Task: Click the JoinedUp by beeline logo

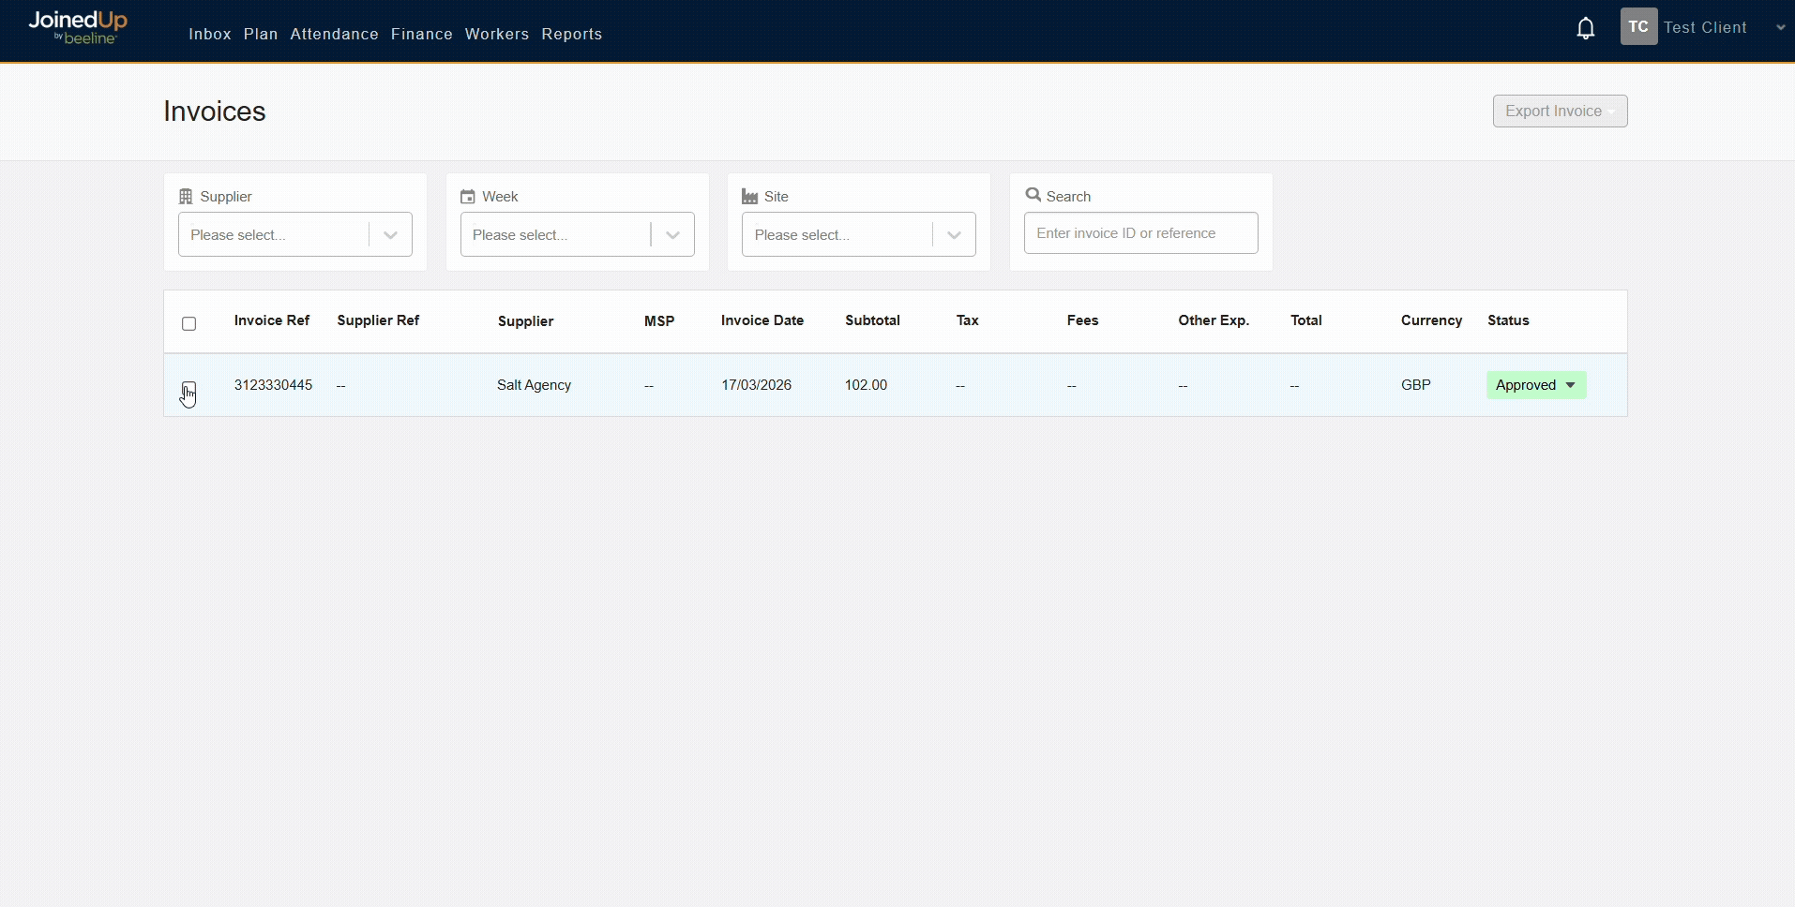Action: click(x=78, y=27)
